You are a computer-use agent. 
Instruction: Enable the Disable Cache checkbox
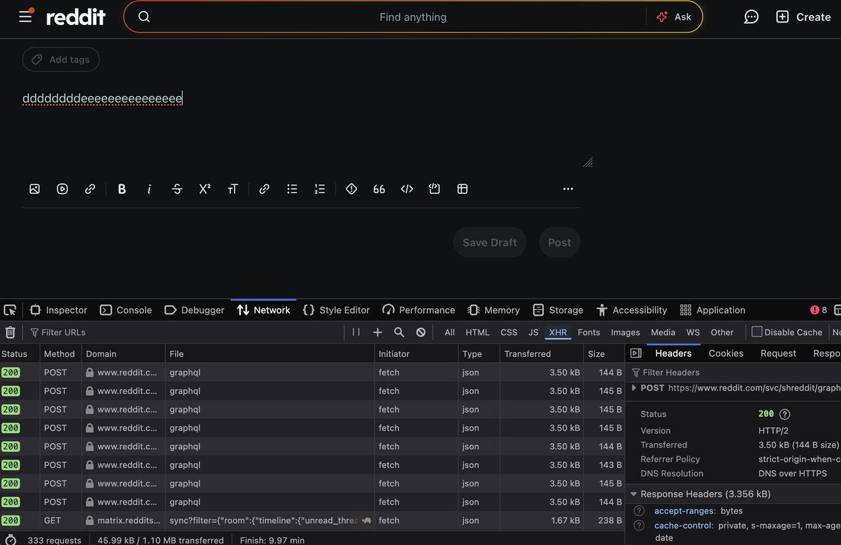[757, 332]
